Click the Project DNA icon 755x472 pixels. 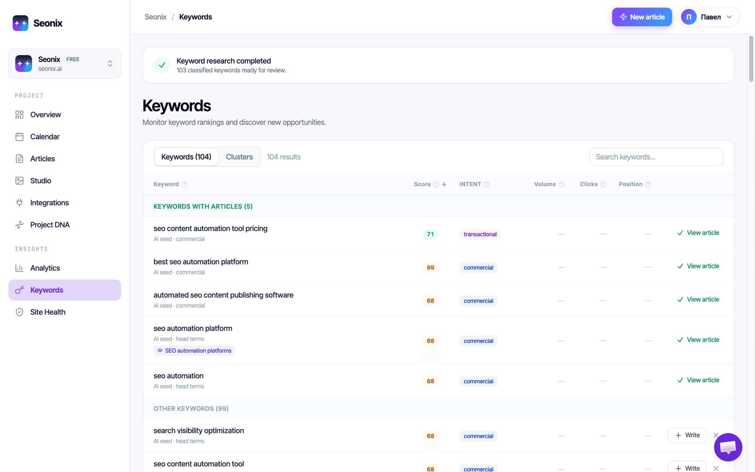click(x=19, y=225)
